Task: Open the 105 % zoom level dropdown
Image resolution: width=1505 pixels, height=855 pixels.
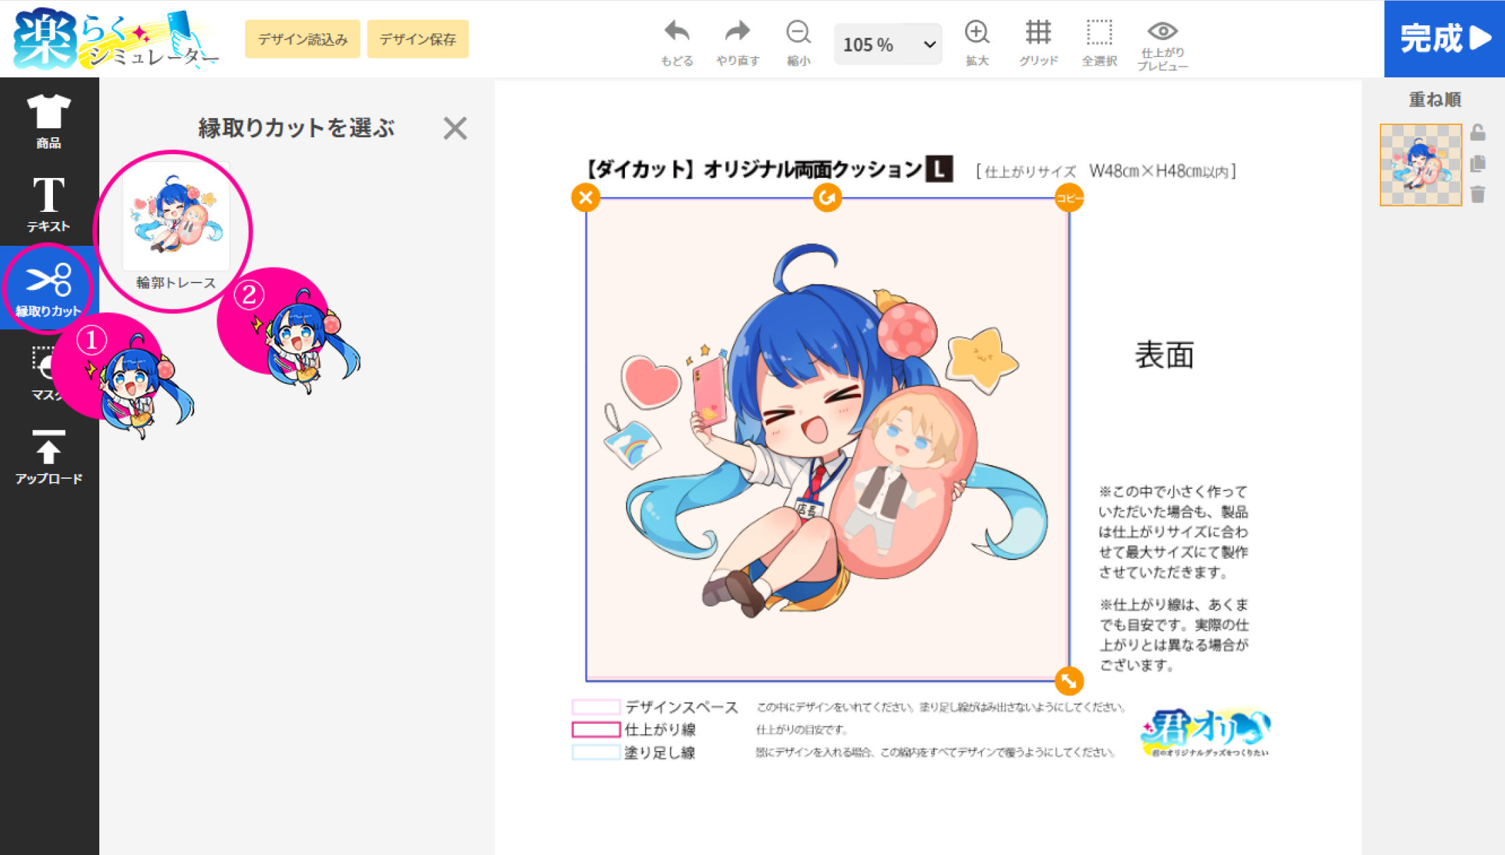Action: [x=887, y=45]
